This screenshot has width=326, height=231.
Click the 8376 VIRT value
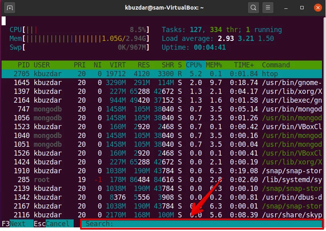pyautogui.click(x=118, y=197)
